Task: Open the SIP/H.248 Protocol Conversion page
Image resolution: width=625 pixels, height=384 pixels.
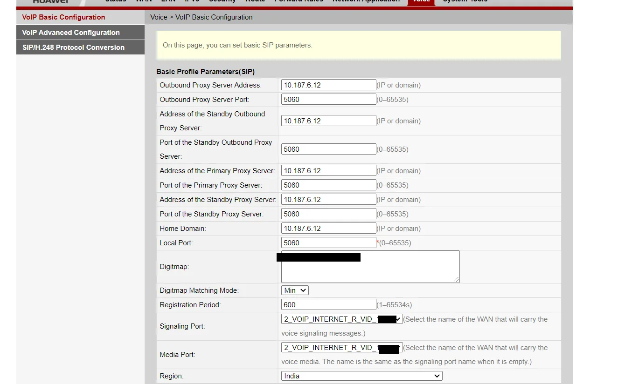Action: 73,47
